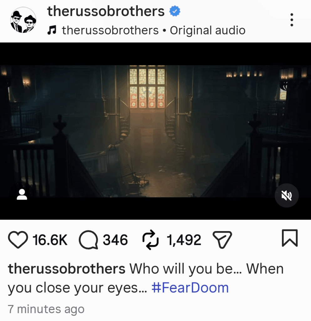Share post with the paper plane icon
This screenshot has height=321, width=311.
pyautogui.click(x=222, y=239)
